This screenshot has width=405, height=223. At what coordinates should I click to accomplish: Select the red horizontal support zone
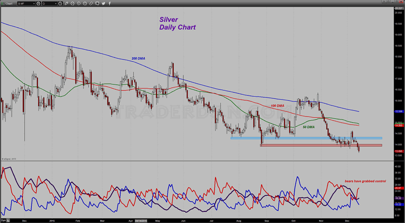(x=321, y=145)
